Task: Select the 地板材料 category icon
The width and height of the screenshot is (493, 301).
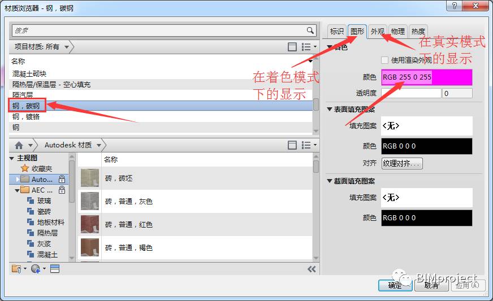Action: pos(31,222)
